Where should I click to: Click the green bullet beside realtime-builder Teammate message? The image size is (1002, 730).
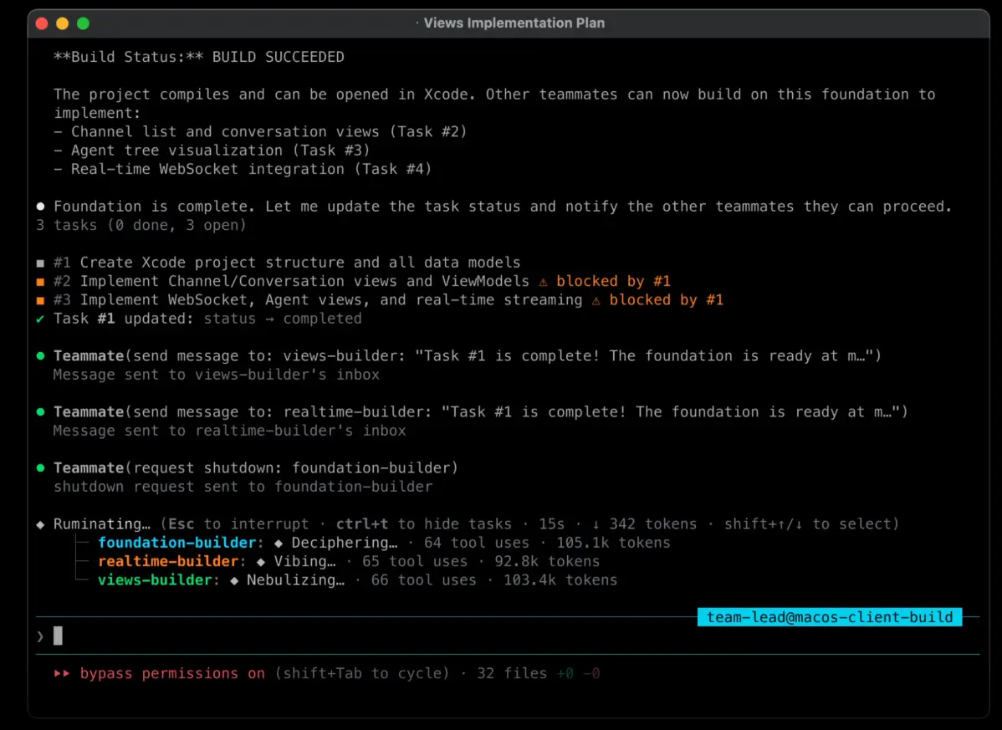(x=40, y=412)
